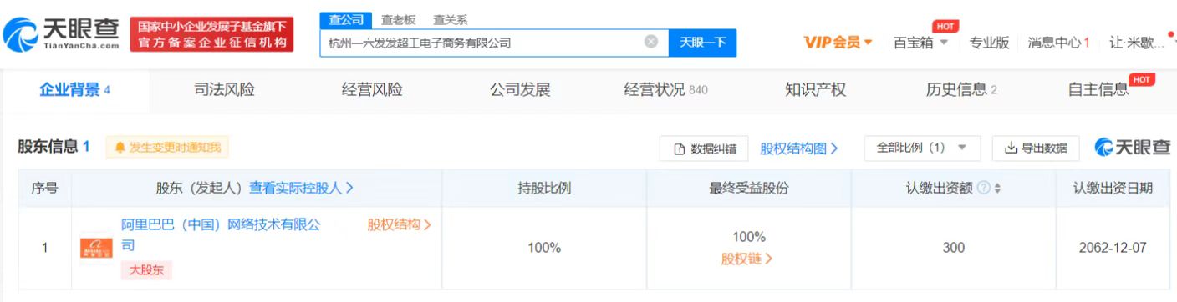
Task: Click the 2062-12-07 date cell
Action: (x=1112, y=248)
